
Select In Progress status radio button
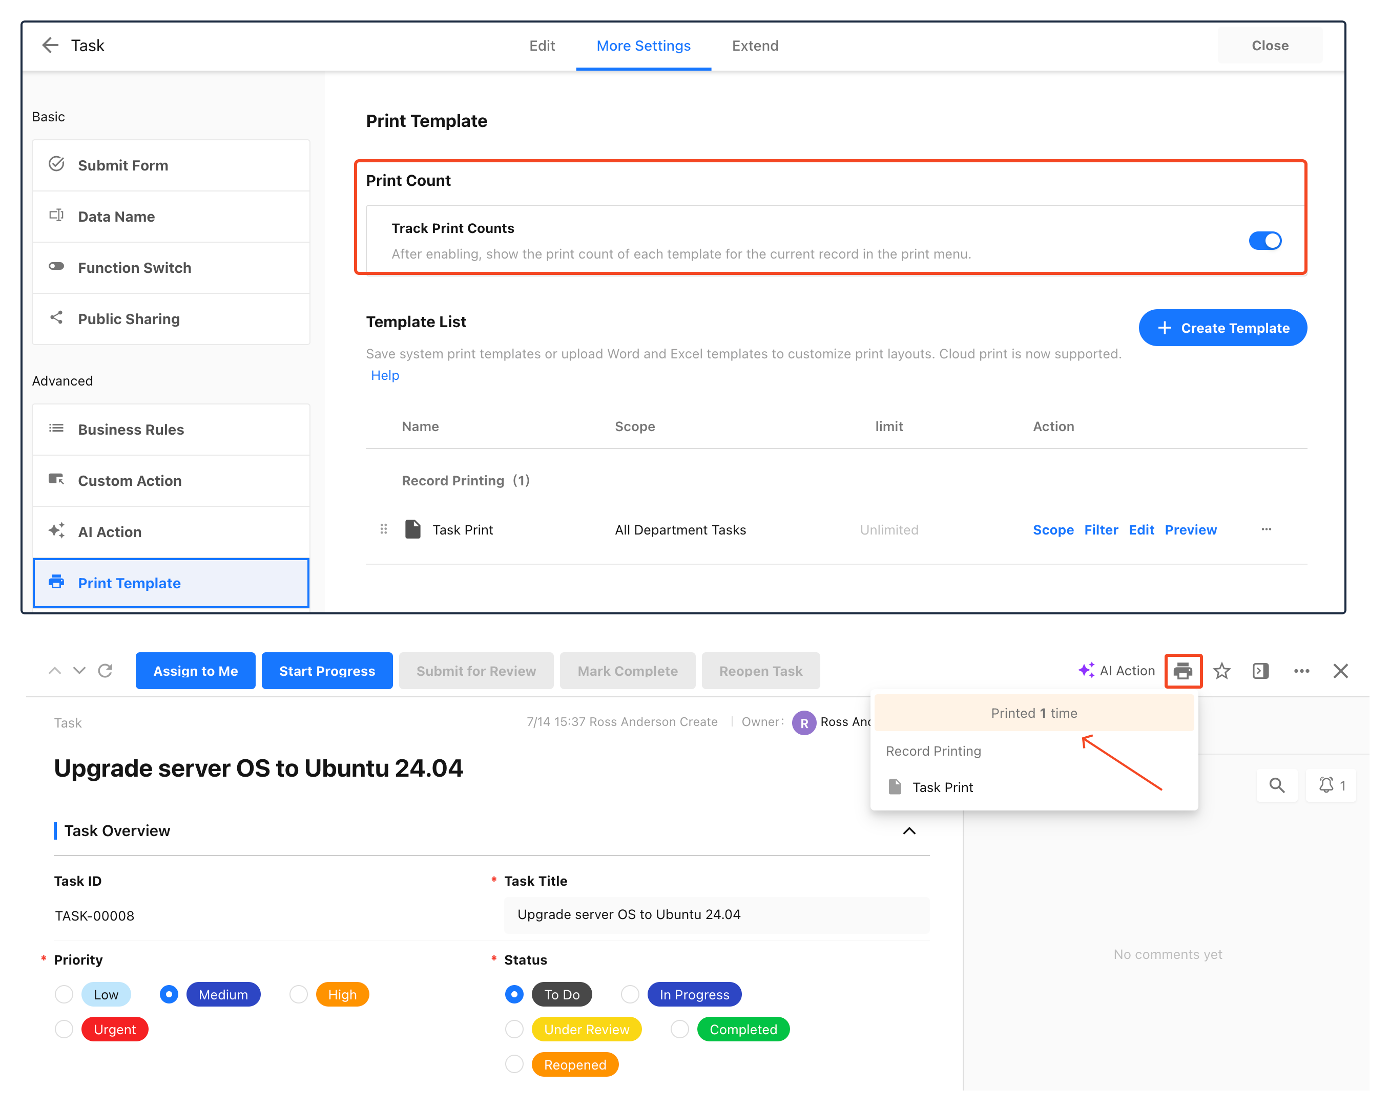click(x=630, y=994)
